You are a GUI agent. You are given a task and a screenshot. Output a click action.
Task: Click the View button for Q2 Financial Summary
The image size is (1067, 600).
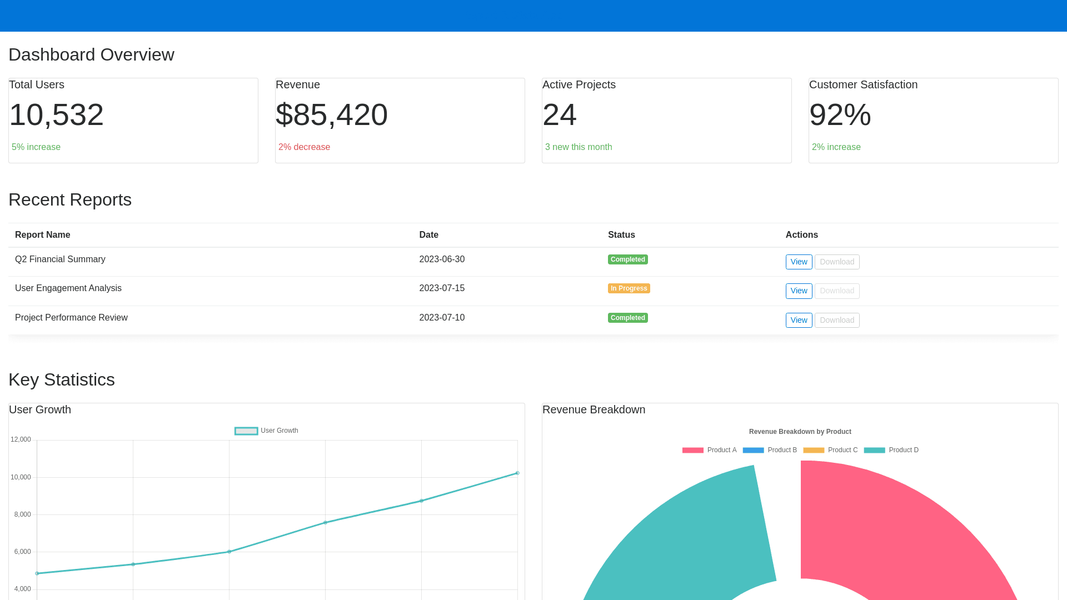pyautogui.click(x=799, y=262)
